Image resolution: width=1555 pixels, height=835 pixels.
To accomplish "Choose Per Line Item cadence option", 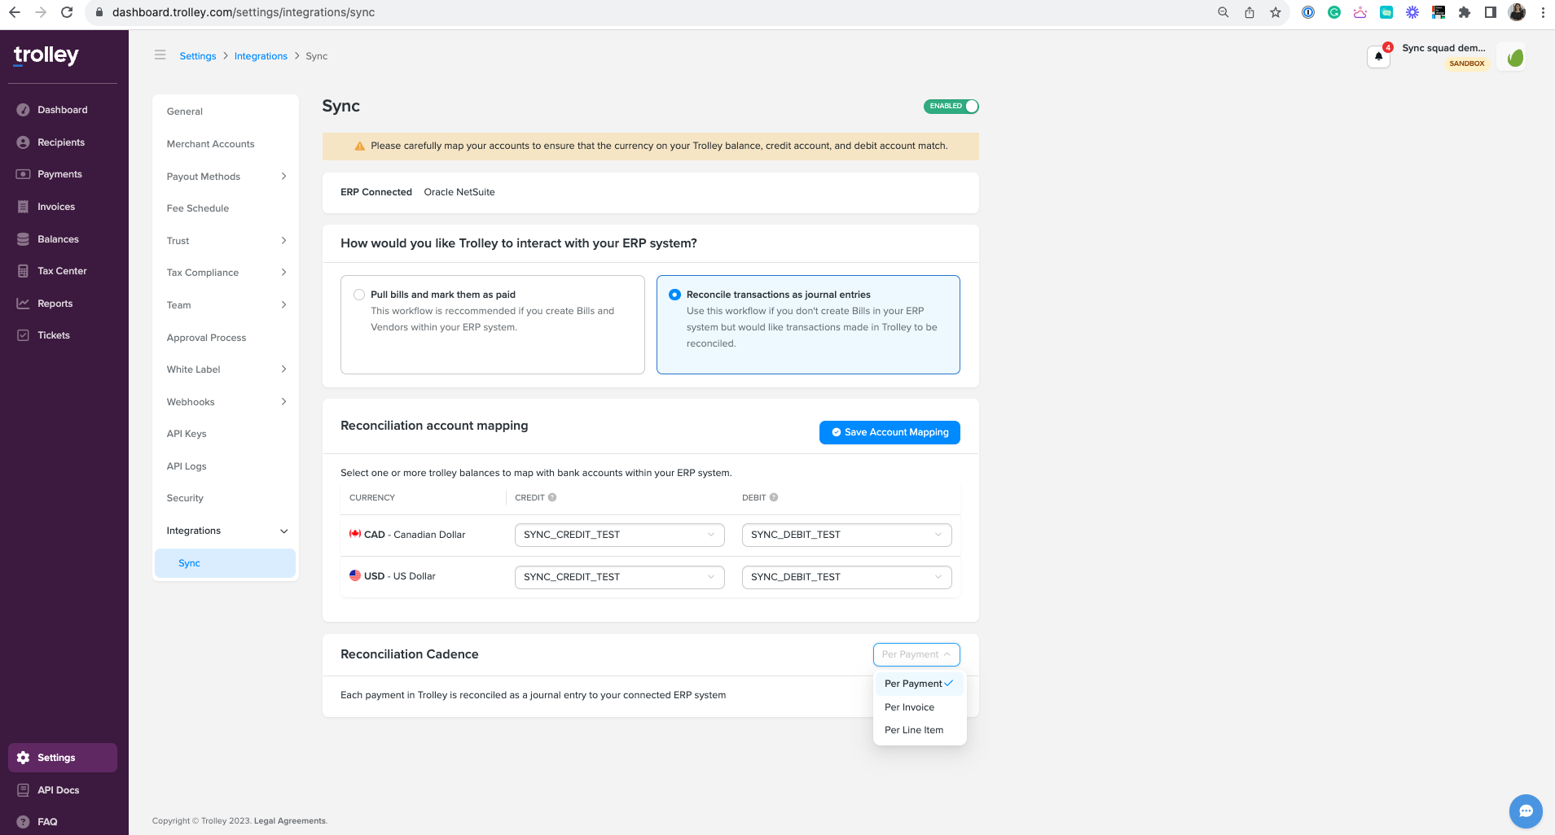I will point(914,730).
